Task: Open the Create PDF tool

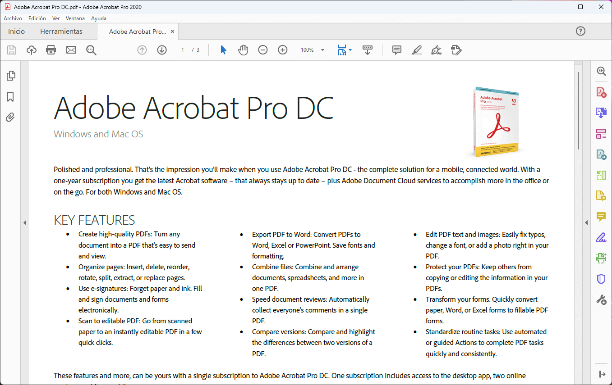Action: pyautogui.click(x=601, y=92)
